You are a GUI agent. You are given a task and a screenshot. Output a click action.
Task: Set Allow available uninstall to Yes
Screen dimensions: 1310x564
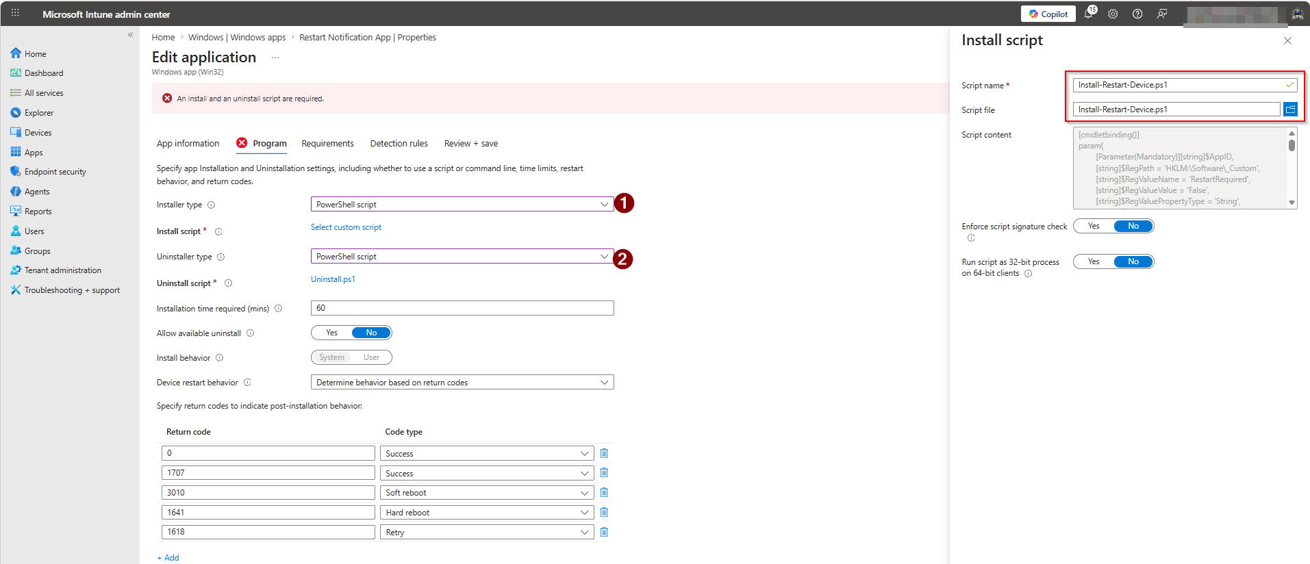[x=332, y=333]
